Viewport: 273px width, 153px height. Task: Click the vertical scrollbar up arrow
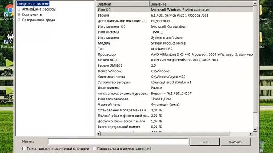255,3
